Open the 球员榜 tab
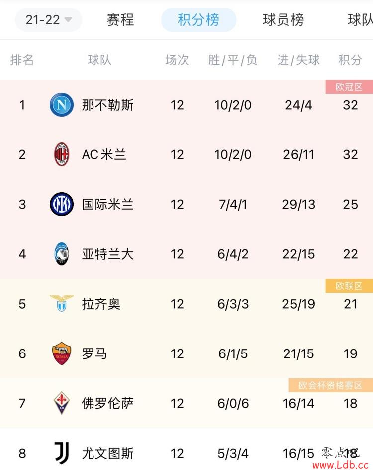 283,20
